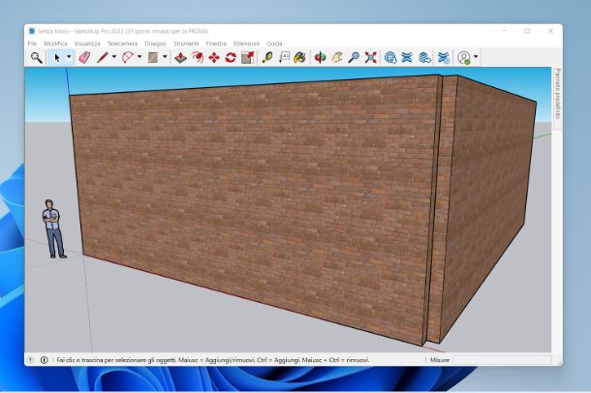
Task: Activate the Push/Pull tool
Action: (180, 58)
